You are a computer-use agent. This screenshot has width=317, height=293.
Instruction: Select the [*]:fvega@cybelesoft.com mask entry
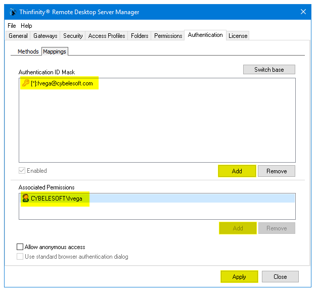tap(157, 83)
